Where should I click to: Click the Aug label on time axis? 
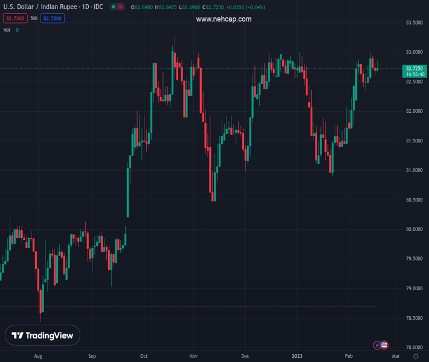39,357
